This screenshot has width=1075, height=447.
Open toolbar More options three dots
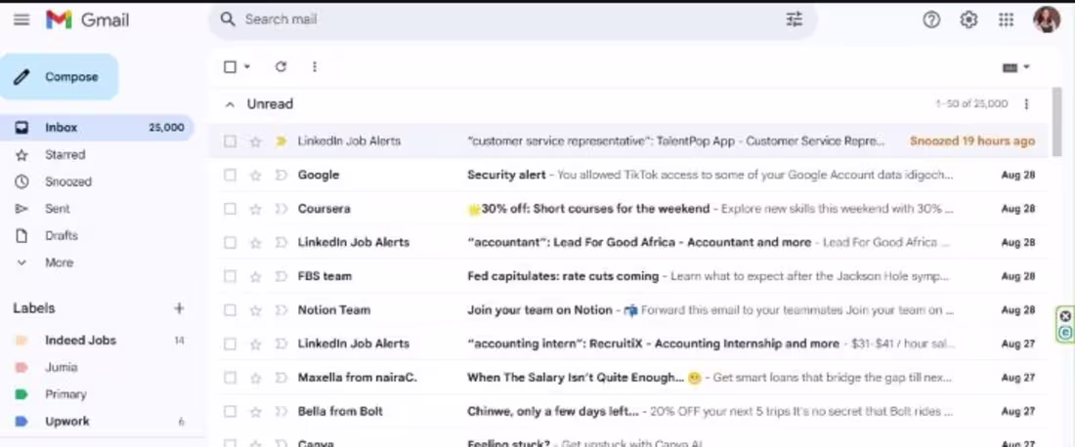click(x=314, y=66)
